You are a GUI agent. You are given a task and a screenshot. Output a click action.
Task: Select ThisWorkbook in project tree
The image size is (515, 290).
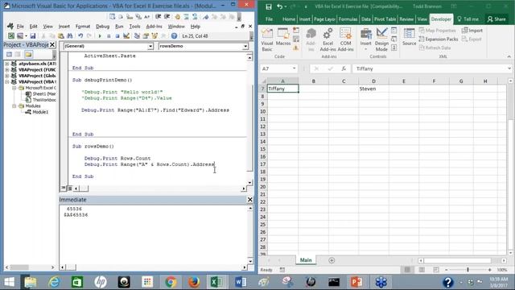[44, 100]
